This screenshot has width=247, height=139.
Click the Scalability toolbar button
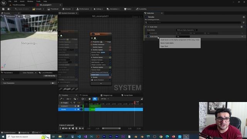[141, 9]
